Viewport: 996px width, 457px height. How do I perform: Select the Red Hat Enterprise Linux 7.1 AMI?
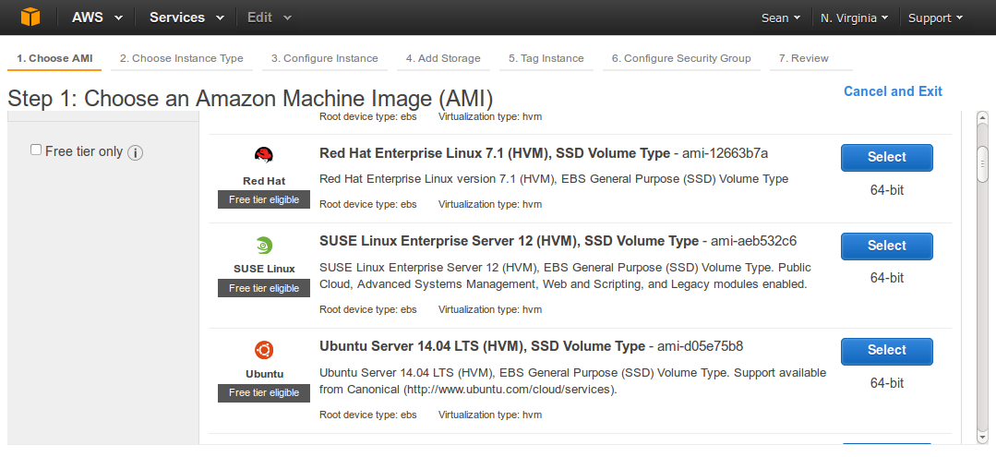(887, 158)
